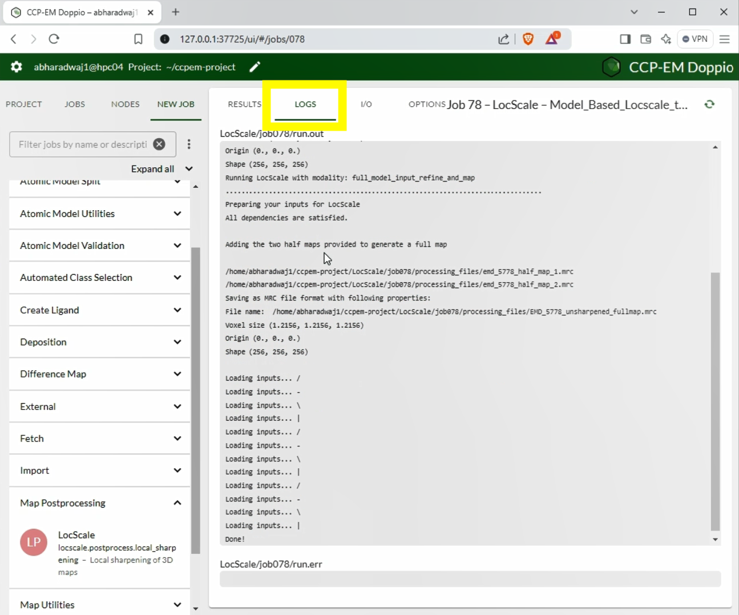
Task: Click the 'Done!' log line
Action: click(235, 539)
